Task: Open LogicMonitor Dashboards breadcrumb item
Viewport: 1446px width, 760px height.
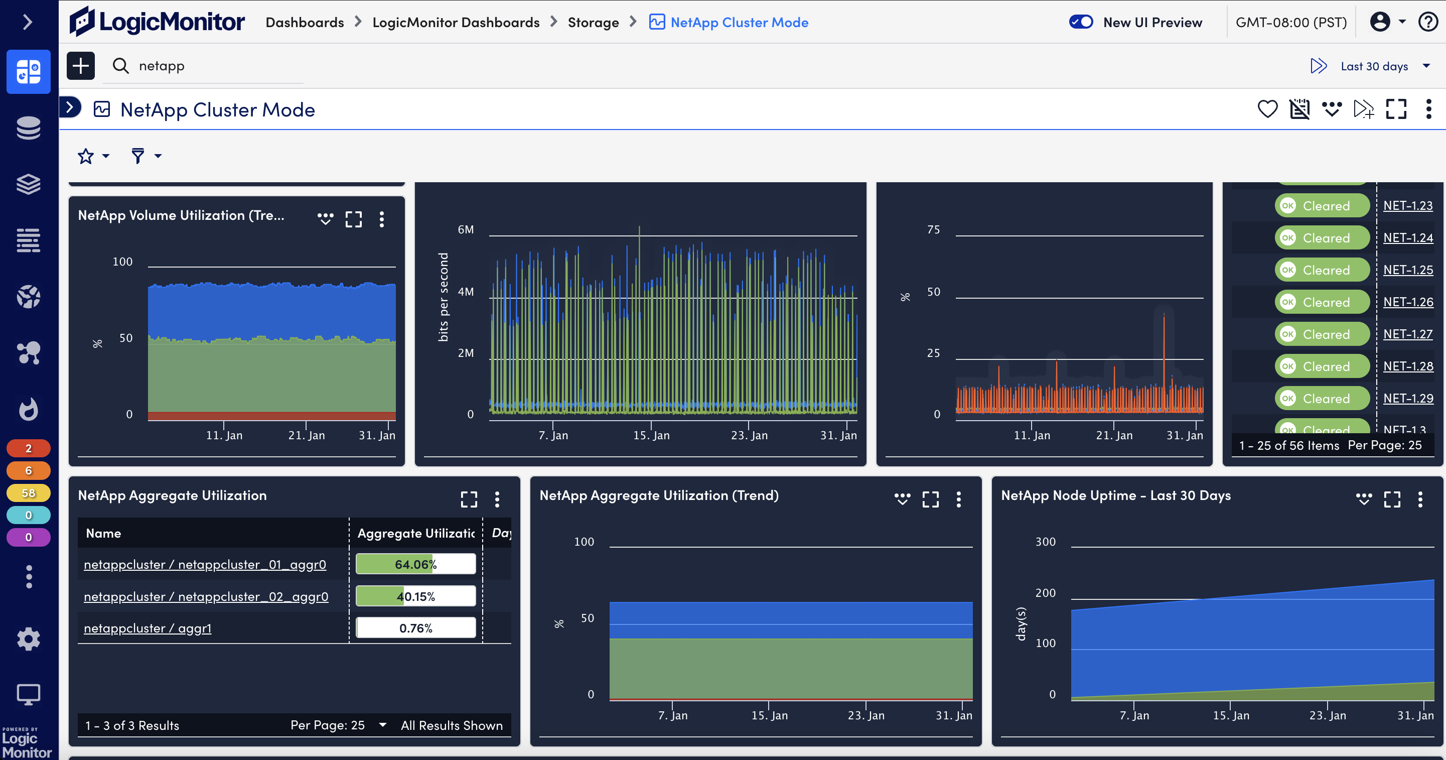Action: pos(455,23)
